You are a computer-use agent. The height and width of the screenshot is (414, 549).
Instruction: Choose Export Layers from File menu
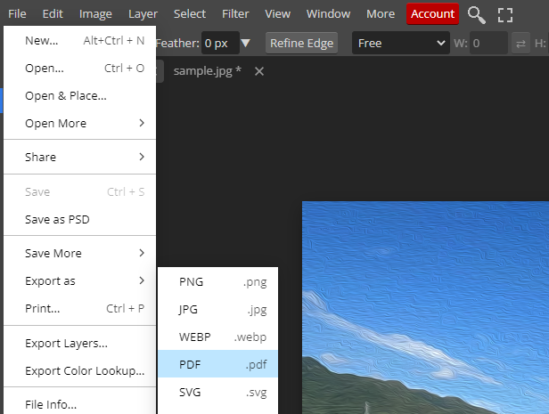coord(66,343)
